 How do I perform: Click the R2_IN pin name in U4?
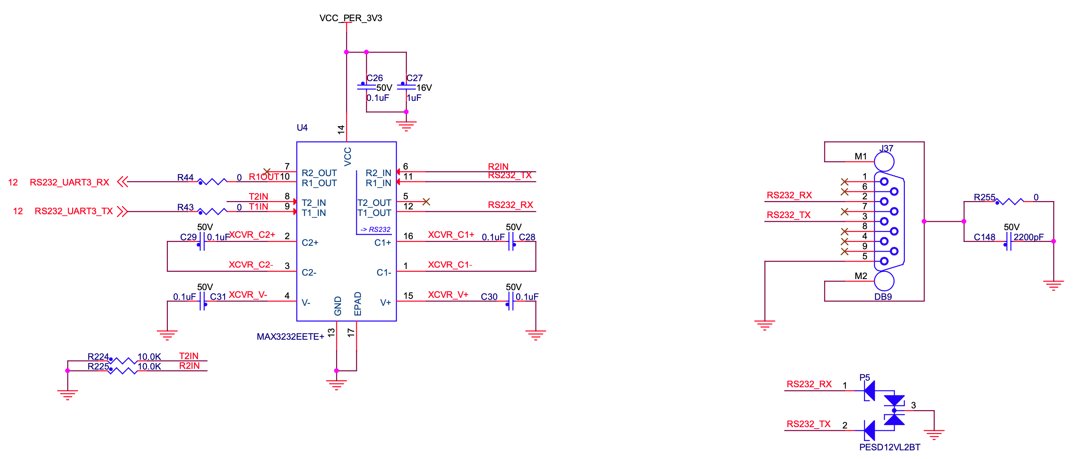[x=378, y=173]
